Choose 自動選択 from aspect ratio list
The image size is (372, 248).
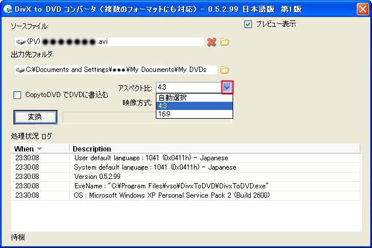pos(194,97)
